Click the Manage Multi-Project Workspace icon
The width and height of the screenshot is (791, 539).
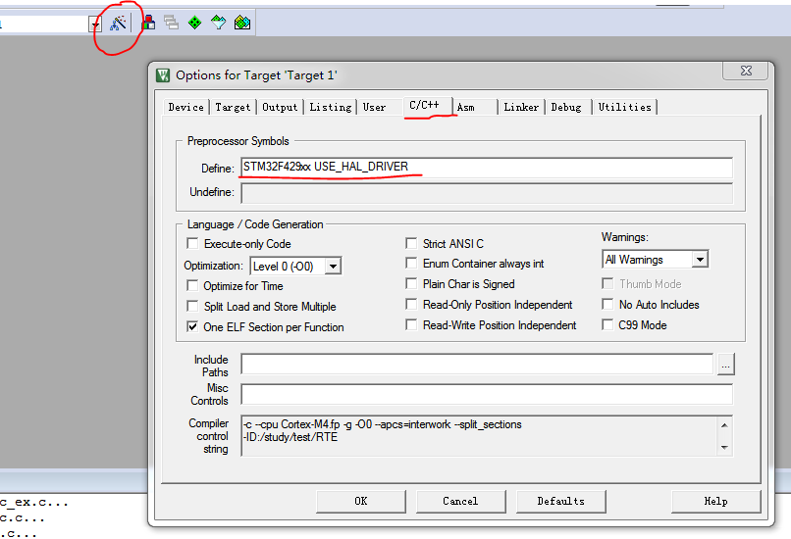171,23
